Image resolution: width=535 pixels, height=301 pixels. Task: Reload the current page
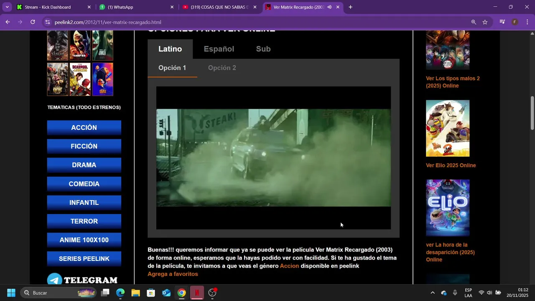(33, 22)
